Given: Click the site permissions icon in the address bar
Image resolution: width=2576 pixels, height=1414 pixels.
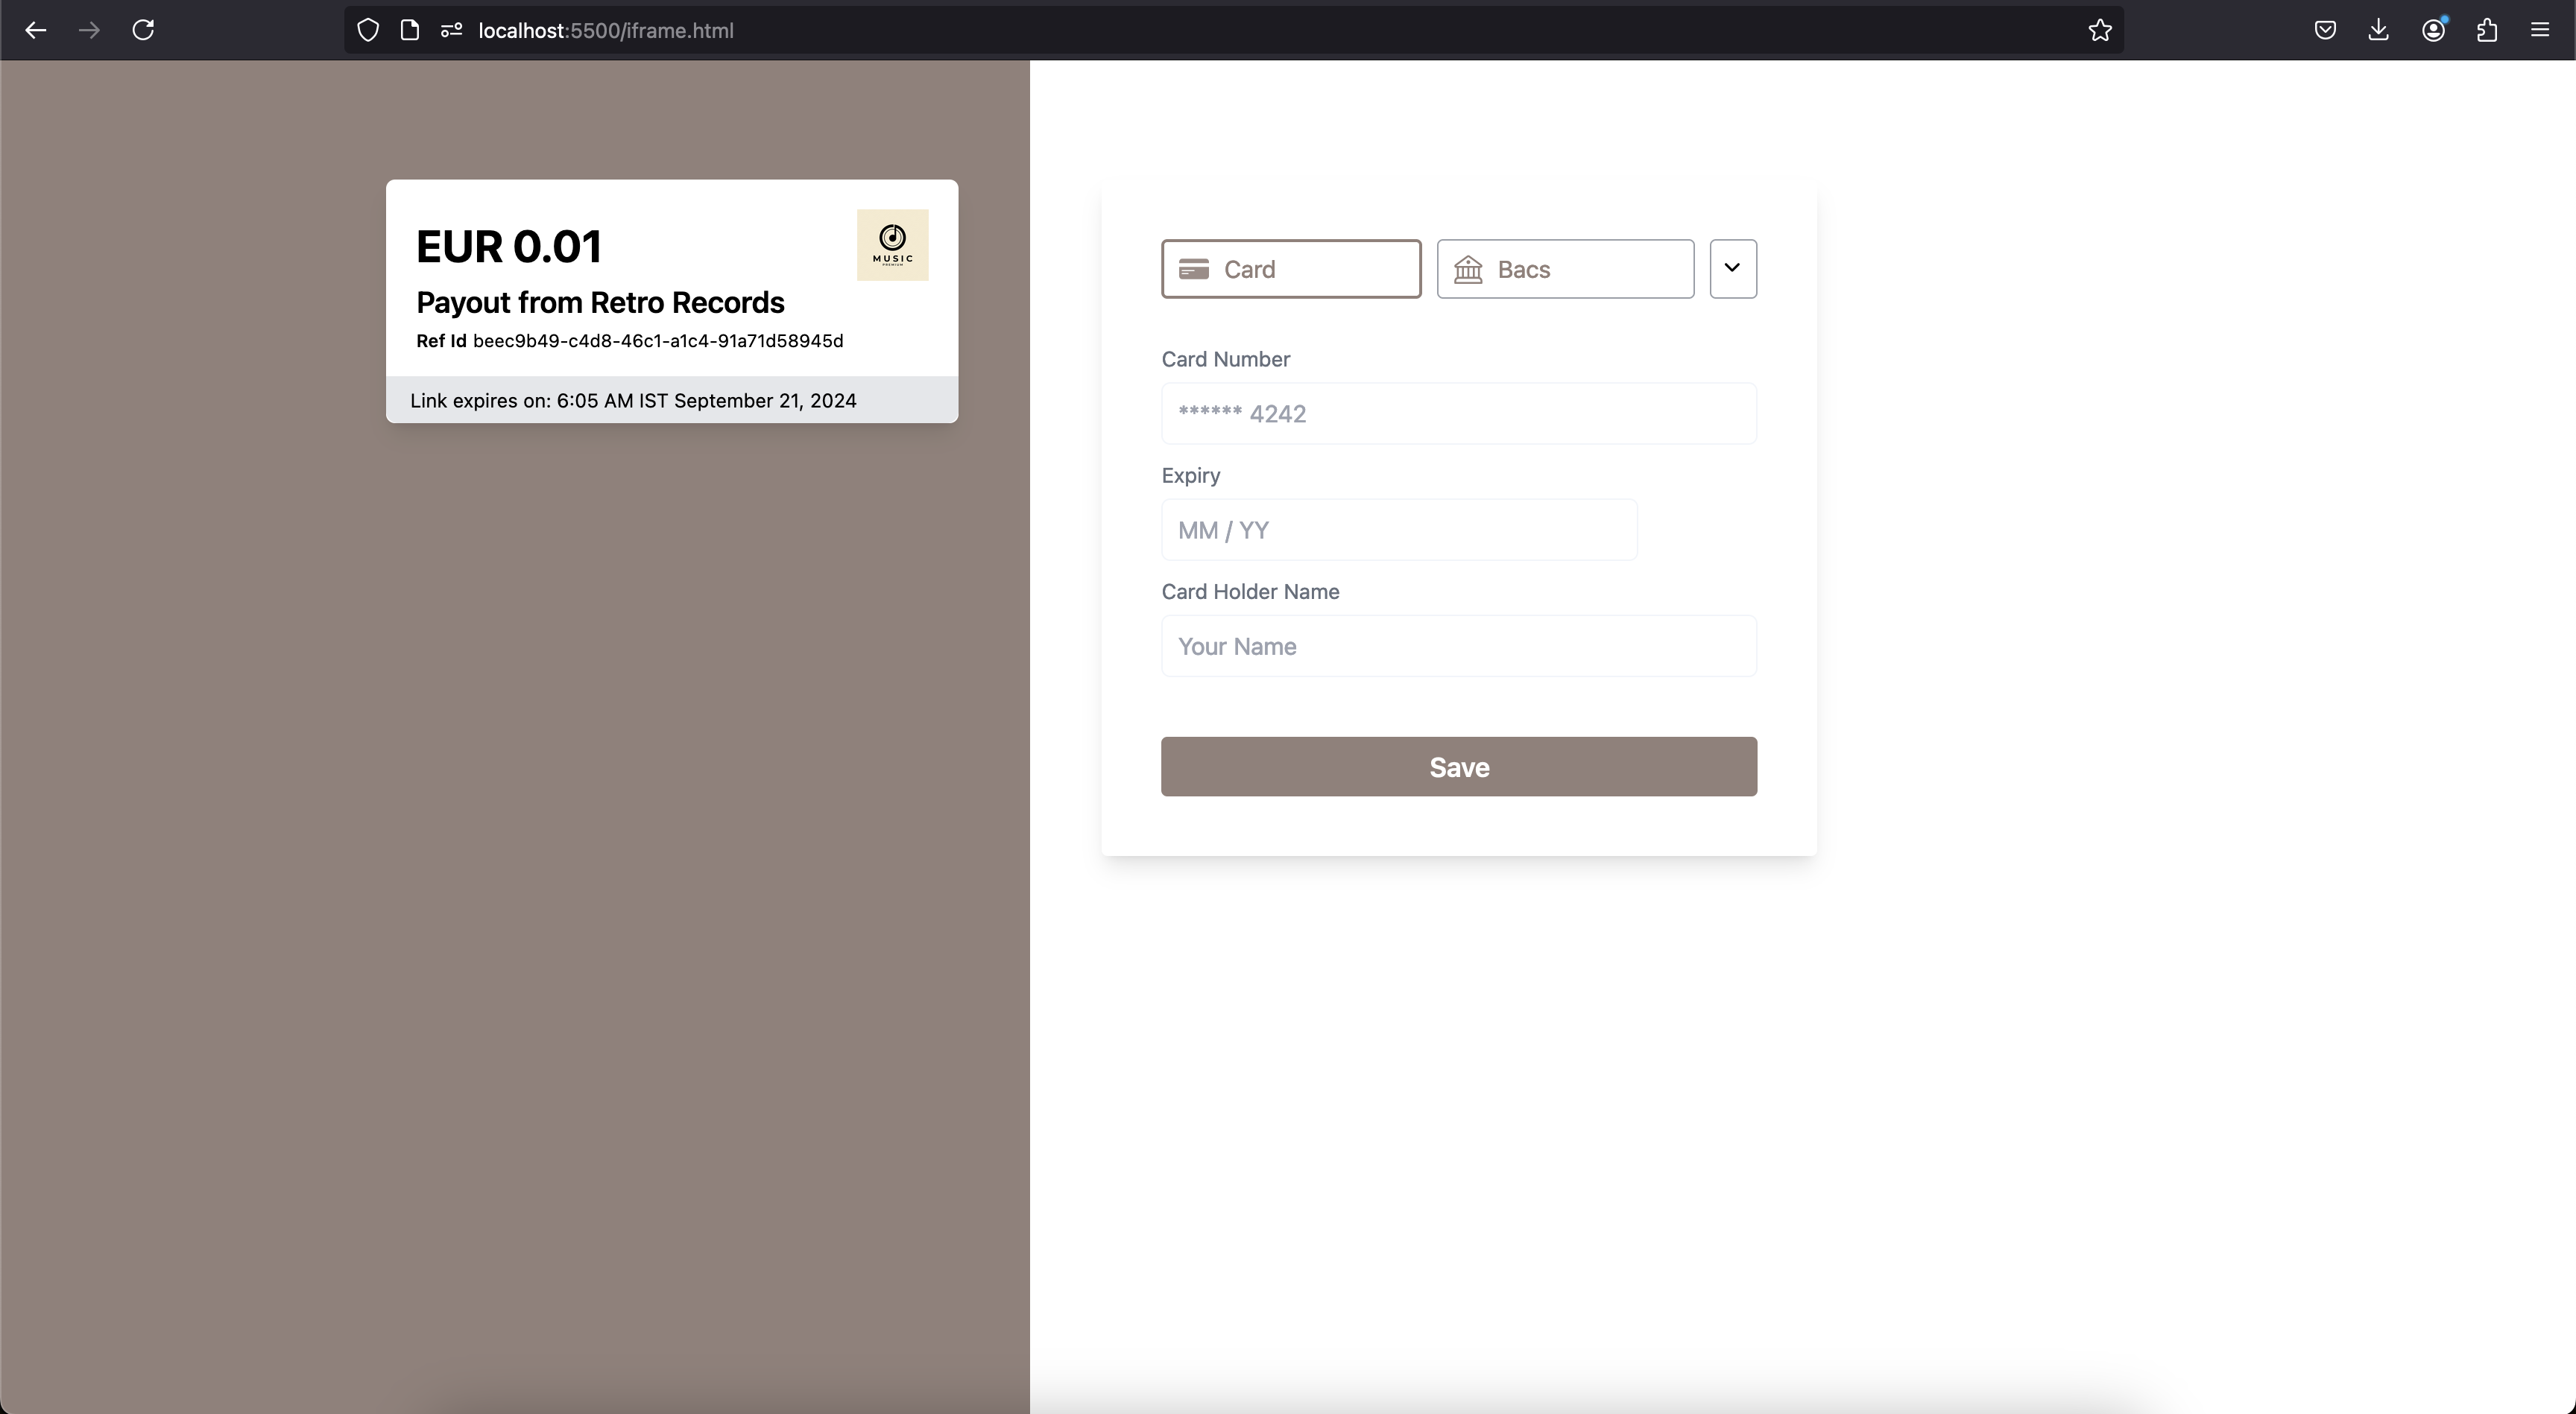Looking at the screenshot, I should [x=451, y=30].
